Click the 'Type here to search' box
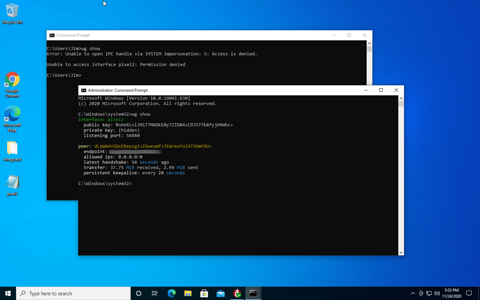The height and width of the screenshot is (300, 480). click(73, 293)
